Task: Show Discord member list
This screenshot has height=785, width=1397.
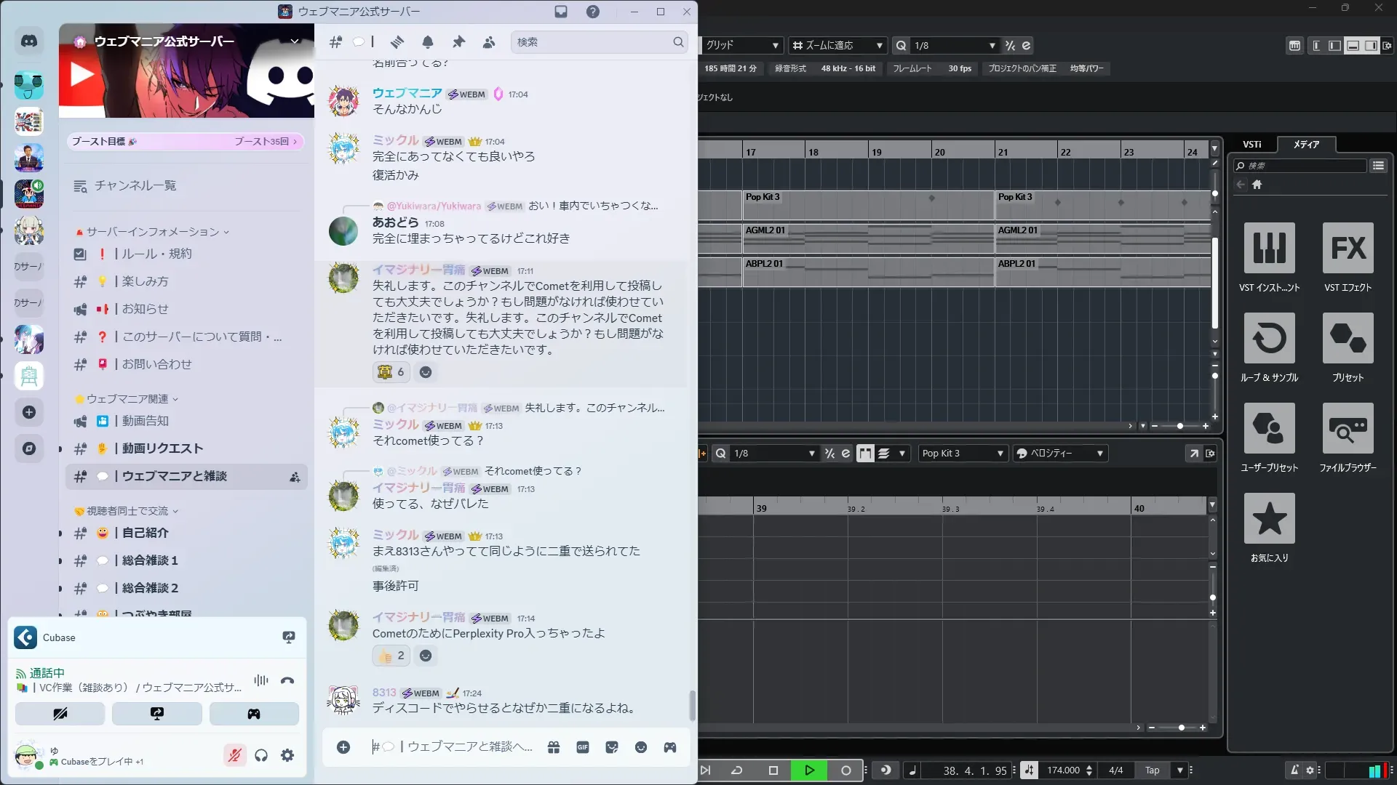Action: (x=489, y=42)
